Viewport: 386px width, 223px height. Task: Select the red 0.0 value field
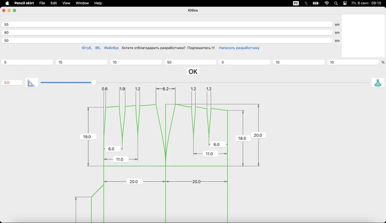click(x=12, y=83)
